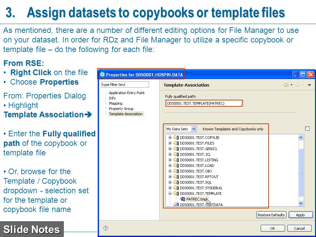Viewport: 316px width, 237px height.
Task: Click the back arrow navigation icon
Action: click(x=286, y=85)
